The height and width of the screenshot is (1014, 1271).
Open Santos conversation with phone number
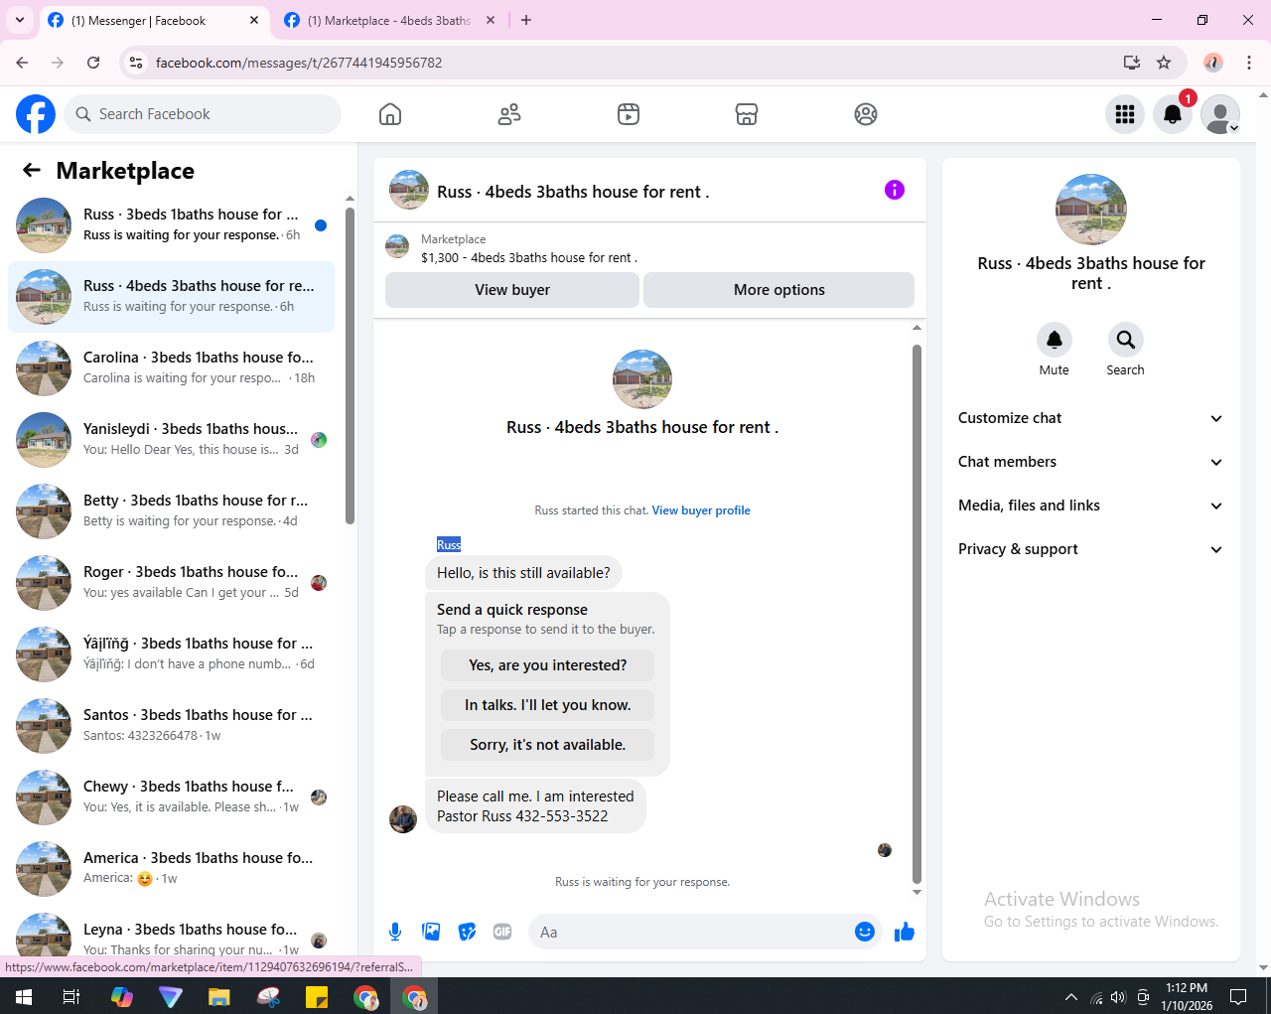click(x=171, y=726)
